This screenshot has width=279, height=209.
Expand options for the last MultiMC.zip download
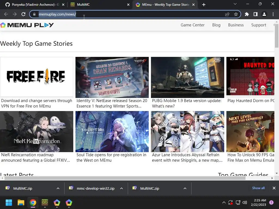185,188
